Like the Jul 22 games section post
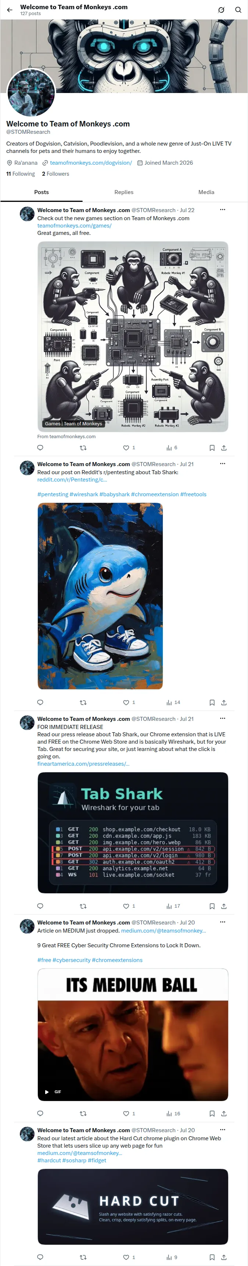This screenshot has width=248, height=1266. click(x=129, y=448)
